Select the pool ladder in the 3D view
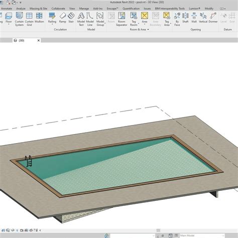 [29, 161]
